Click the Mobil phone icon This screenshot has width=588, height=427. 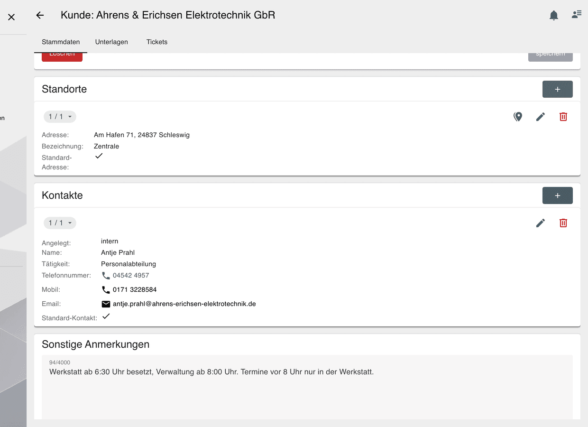[106, 290]
